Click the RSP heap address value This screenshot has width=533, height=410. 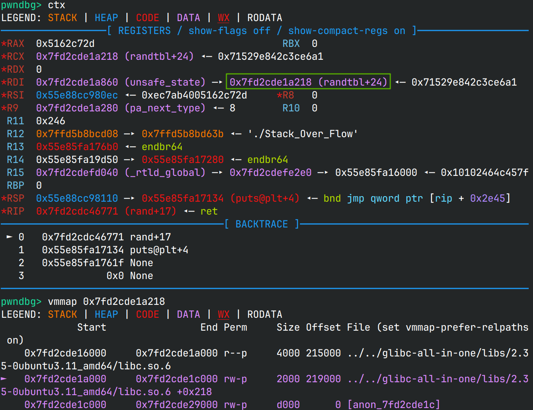tap(77, 198)
